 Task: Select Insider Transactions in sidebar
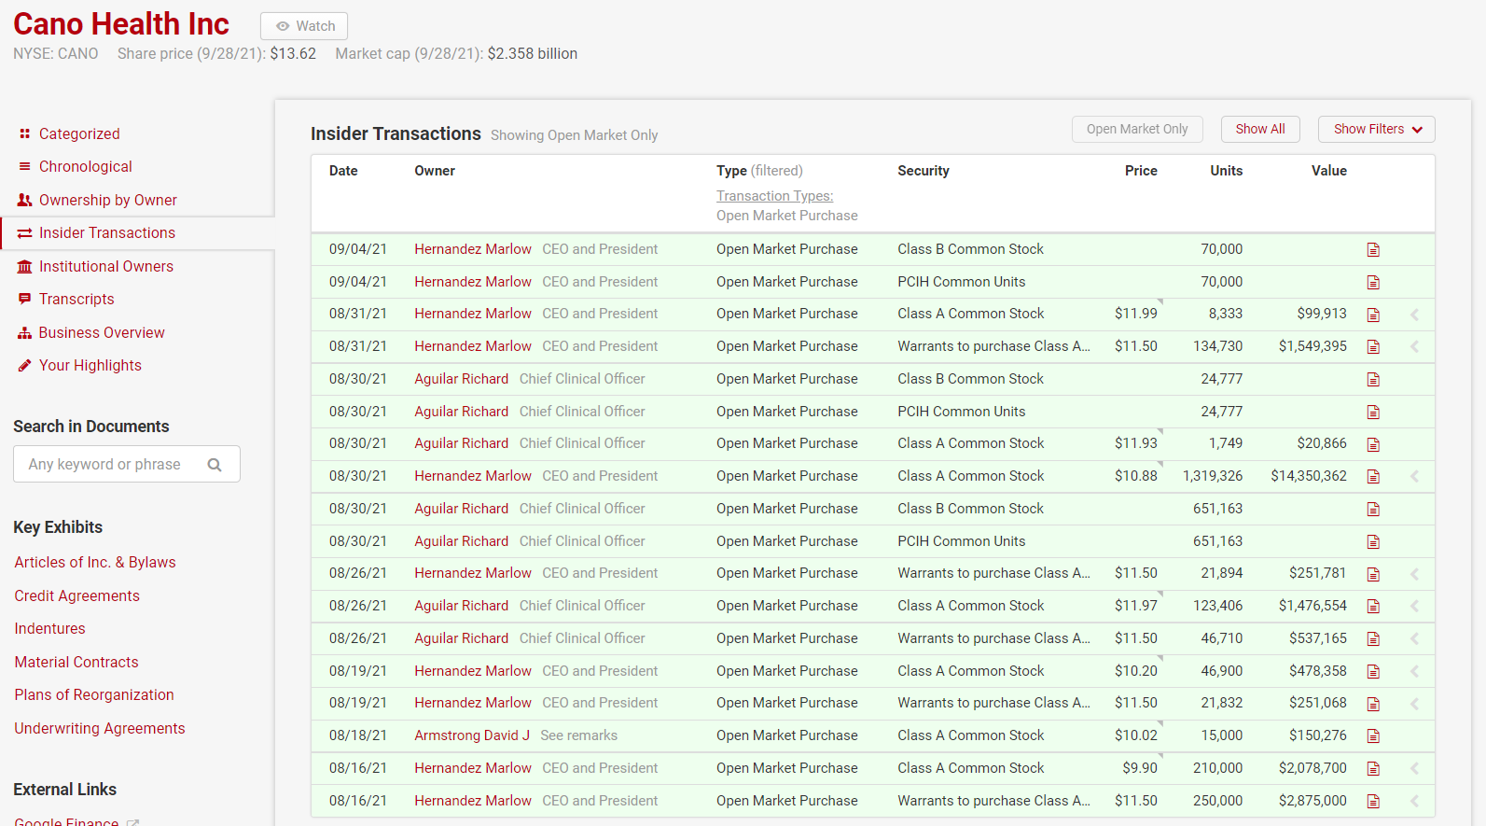click(x=107, y=232)
